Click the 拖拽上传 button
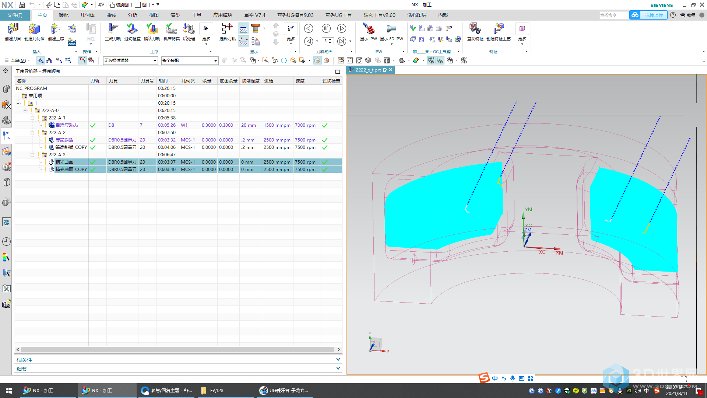This screenshot has width=707, height=398. [654, 15]
